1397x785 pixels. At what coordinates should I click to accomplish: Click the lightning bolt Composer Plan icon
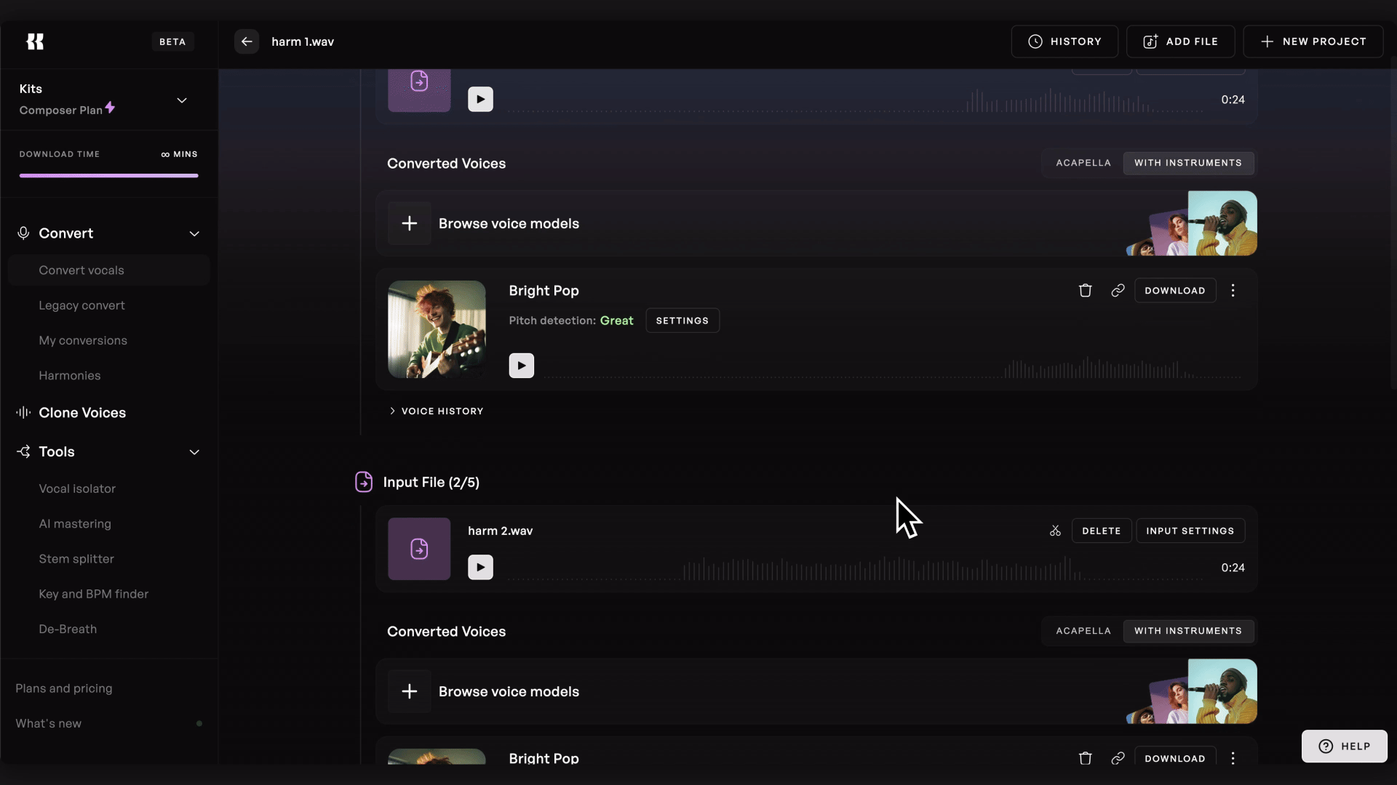(x=110, y=108)
